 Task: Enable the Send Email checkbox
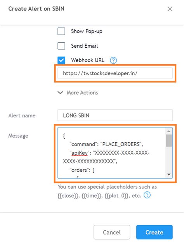click(x=61, y=46)
